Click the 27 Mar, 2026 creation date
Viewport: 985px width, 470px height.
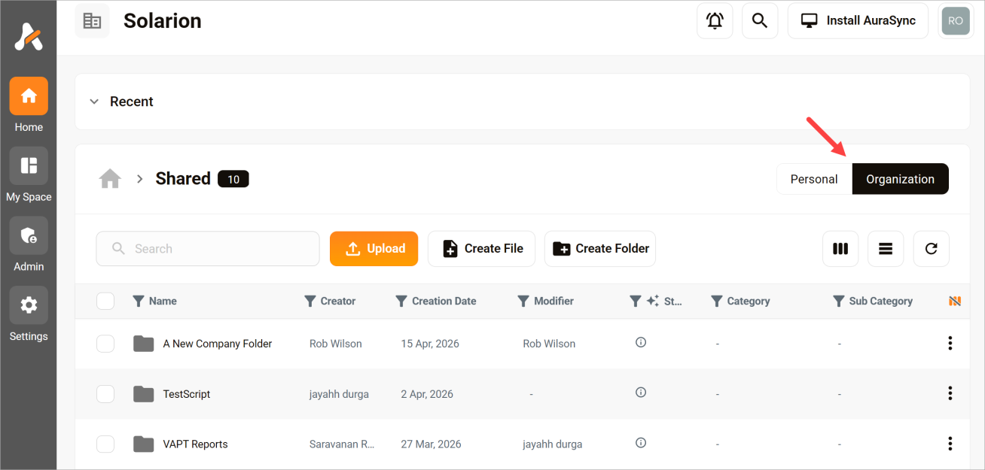coord(430,444)
